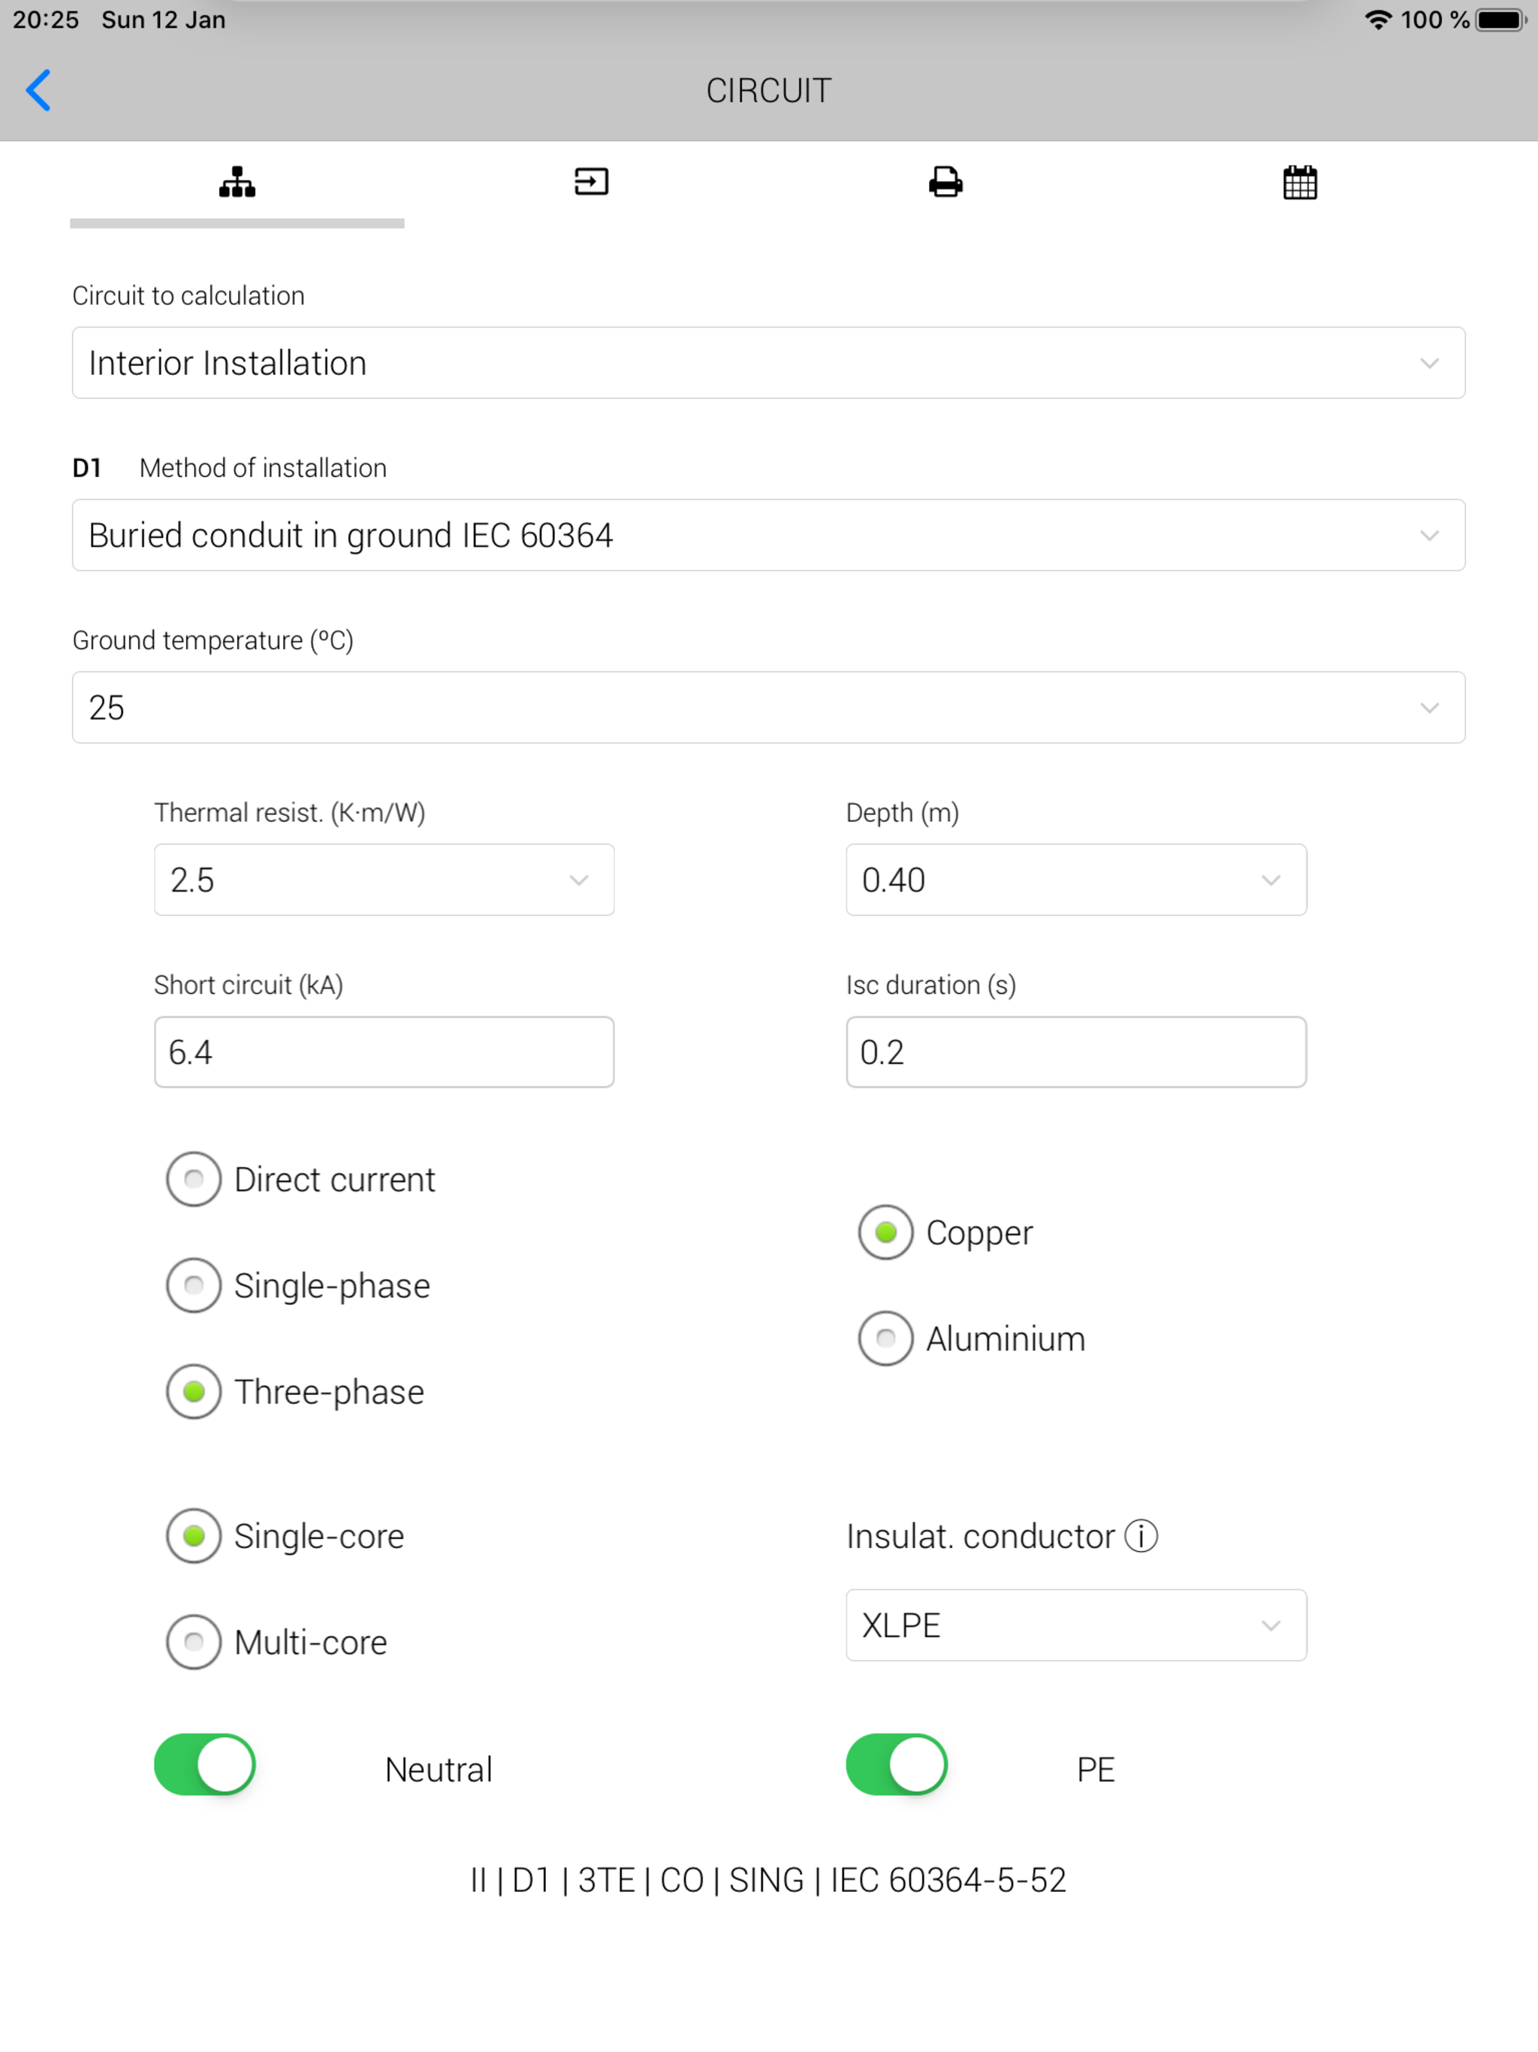Tap the CIRCUIT page title

(x=768, y=91)
